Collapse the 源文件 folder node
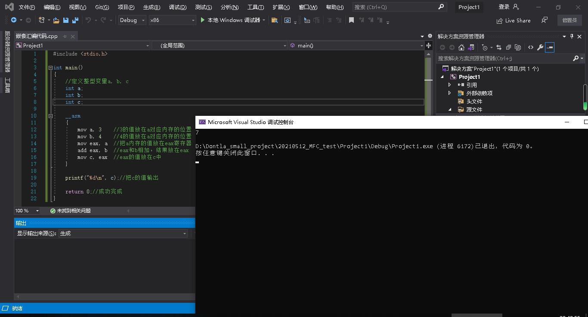This screenshot has height=317, width=588. [450, 109]
